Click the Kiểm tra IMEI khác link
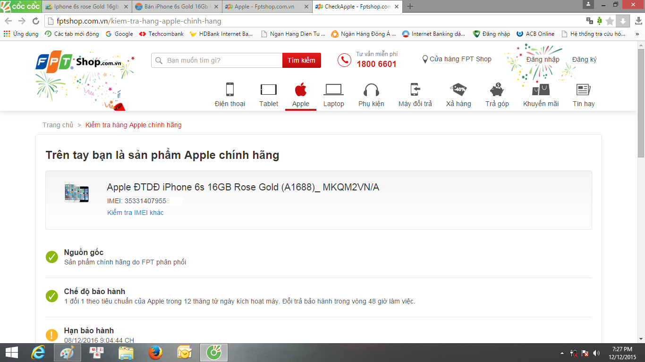Screen dimensions: 645x362 click(x=136, y=213)
